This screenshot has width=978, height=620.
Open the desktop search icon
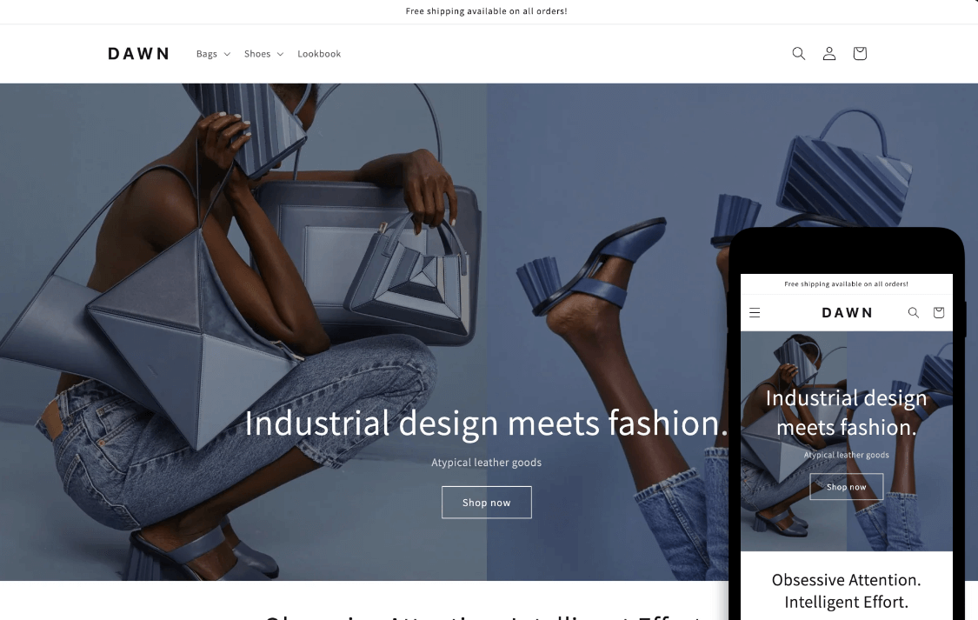tap(798, 54)
